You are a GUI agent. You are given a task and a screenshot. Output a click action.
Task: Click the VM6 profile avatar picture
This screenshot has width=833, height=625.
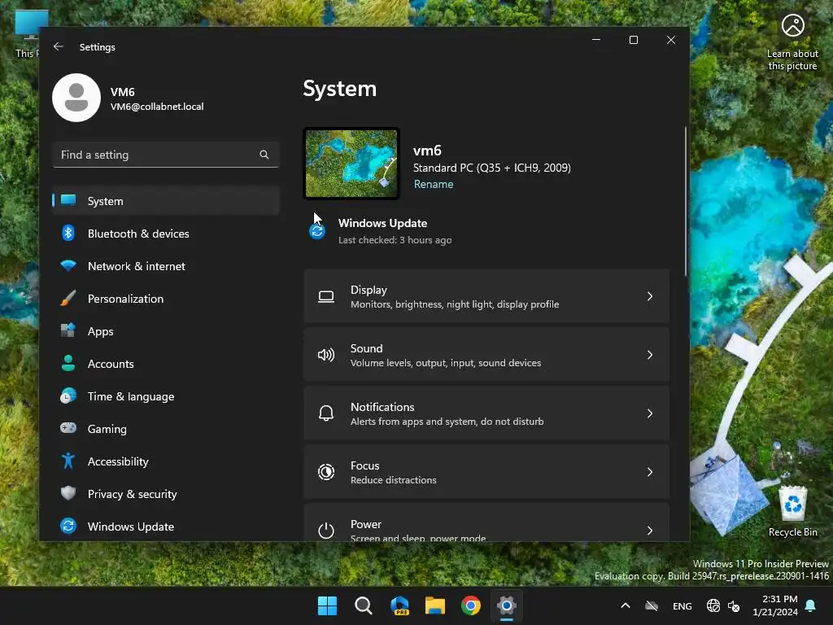click(x=76, y=98)
